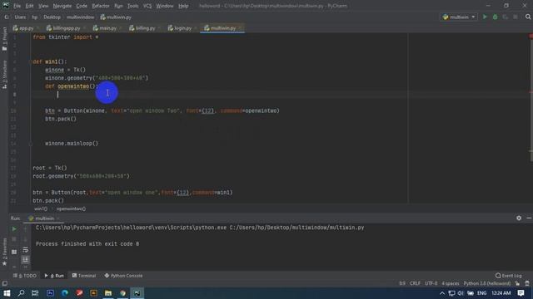533x299 pixels.
Task: Click restore layout icon in Run panel
Action: click(14, 252)
